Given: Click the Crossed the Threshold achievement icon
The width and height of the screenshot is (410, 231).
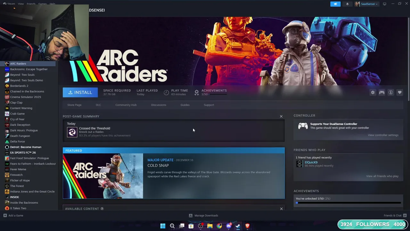Looking at the screenshot, I should pos(72,132).
